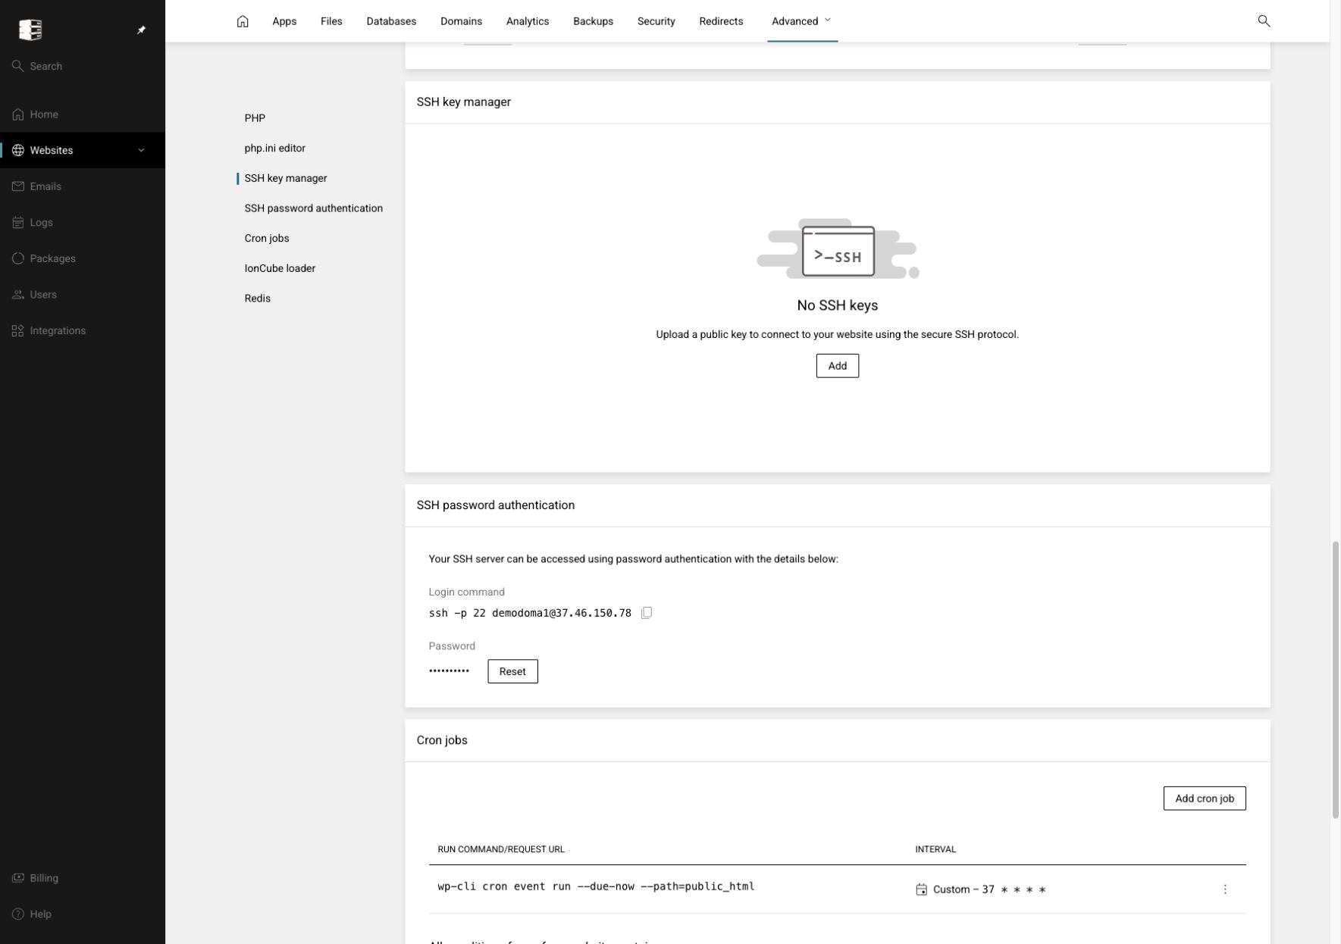1341x944 pixels.
Task: Add a new SSH public key
Action: 837,366
